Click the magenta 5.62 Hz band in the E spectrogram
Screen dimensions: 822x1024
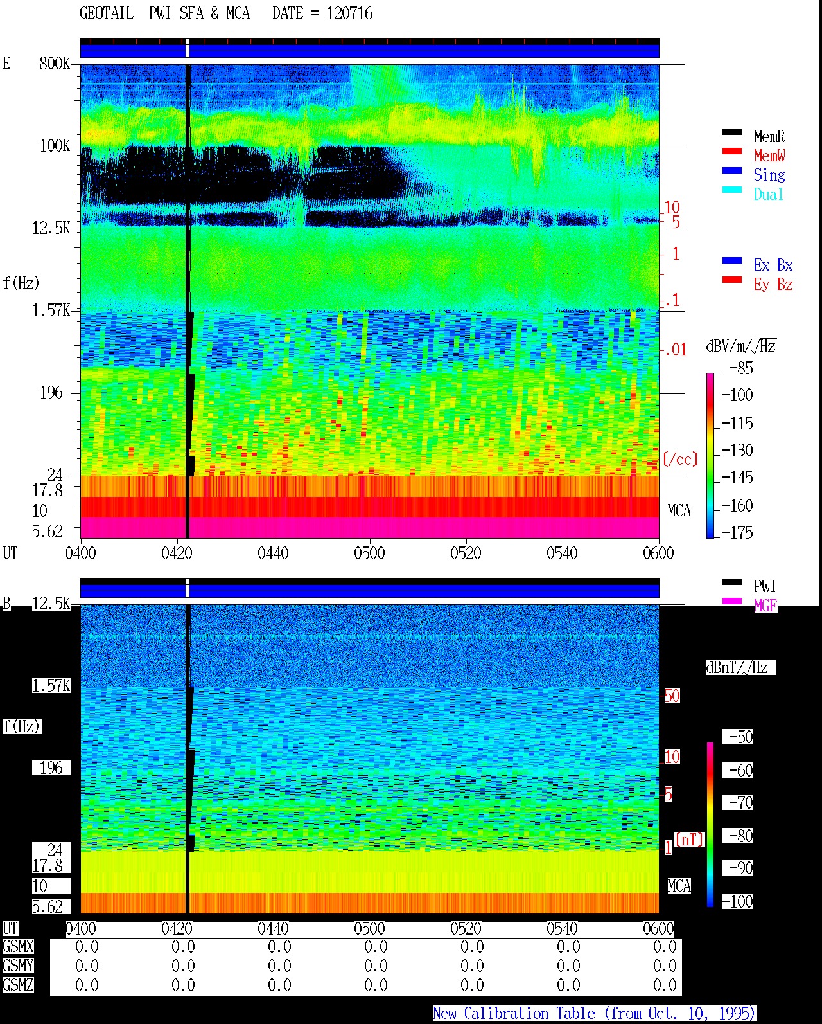[369, 528]
